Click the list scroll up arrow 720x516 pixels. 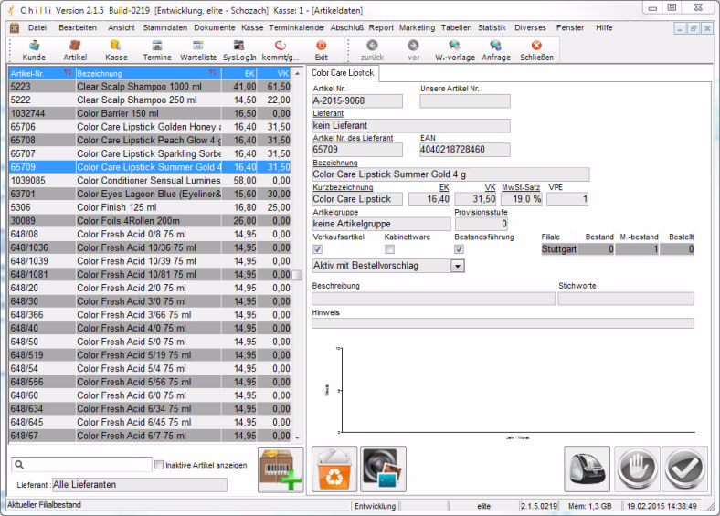(x=297, y=73)
